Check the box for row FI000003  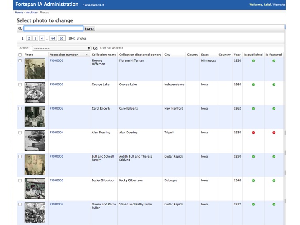(x=20, y=108)
